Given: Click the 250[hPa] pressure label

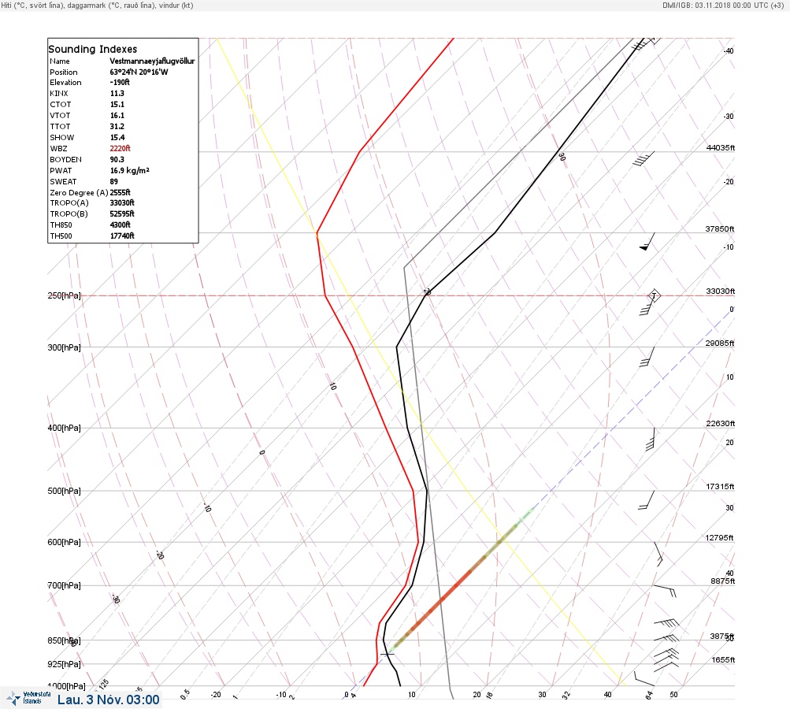Looking at the screenshot, I should (x=64, y=295).
